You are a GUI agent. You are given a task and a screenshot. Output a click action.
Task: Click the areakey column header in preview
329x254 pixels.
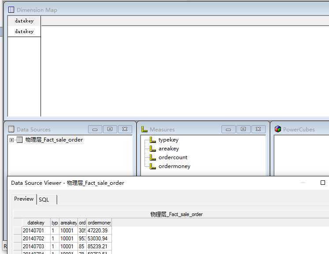pyautogui.click(x=68, y=223)
